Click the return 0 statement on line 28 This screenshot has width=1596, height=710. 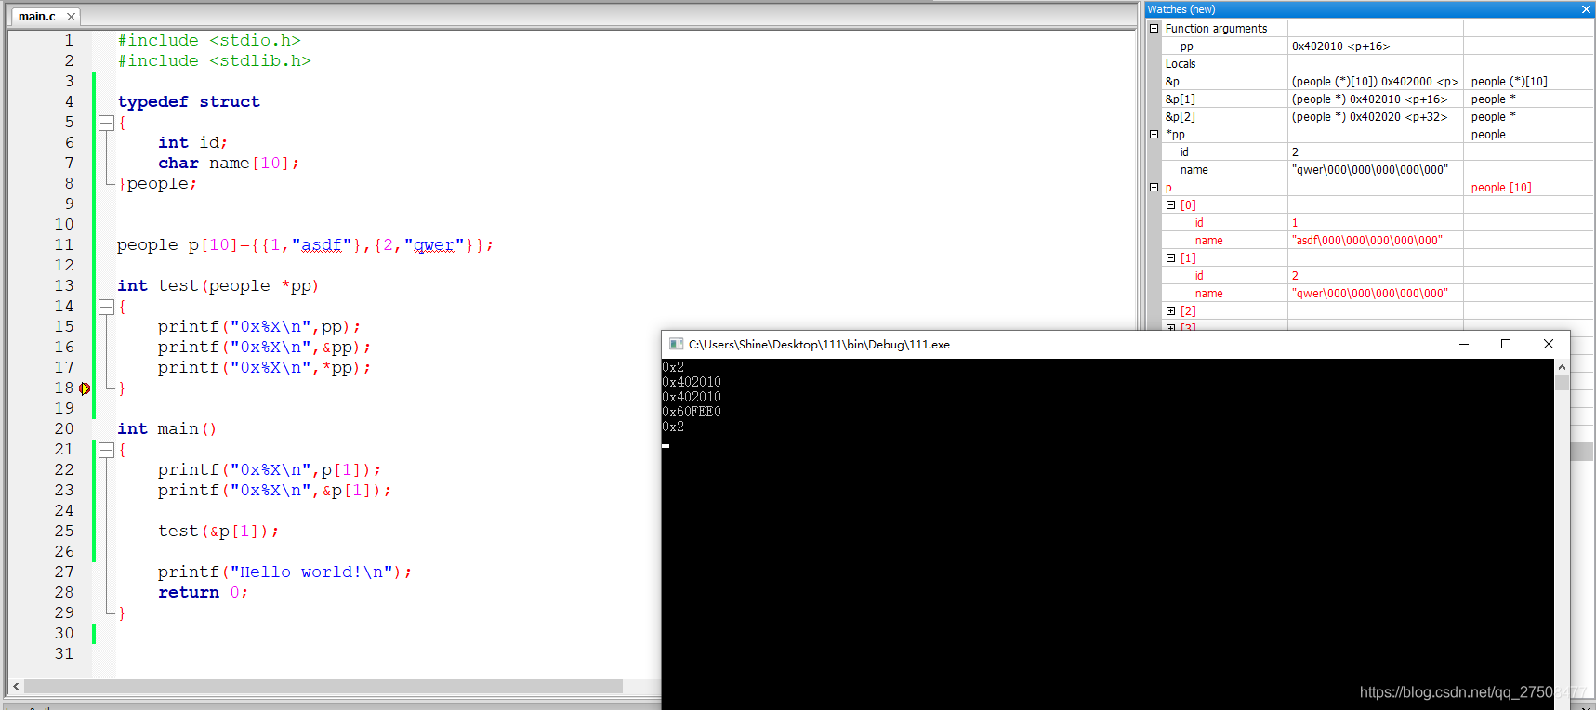[x=203, y=593]
